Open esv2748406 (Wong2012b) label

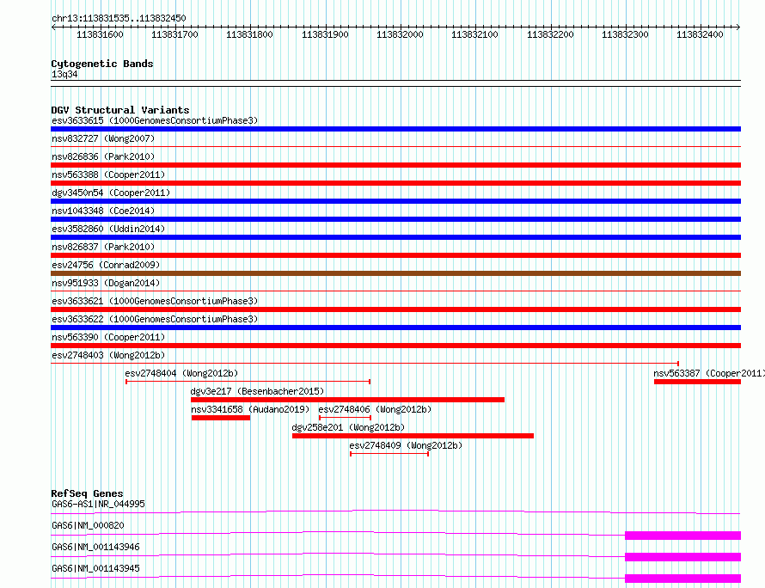click(x=375, y=409)
